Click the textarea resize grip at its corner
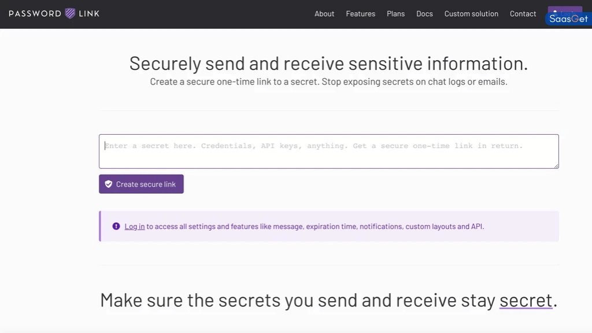Image resolution: width=592 pixels, height=333 pixels. point(557,167)
